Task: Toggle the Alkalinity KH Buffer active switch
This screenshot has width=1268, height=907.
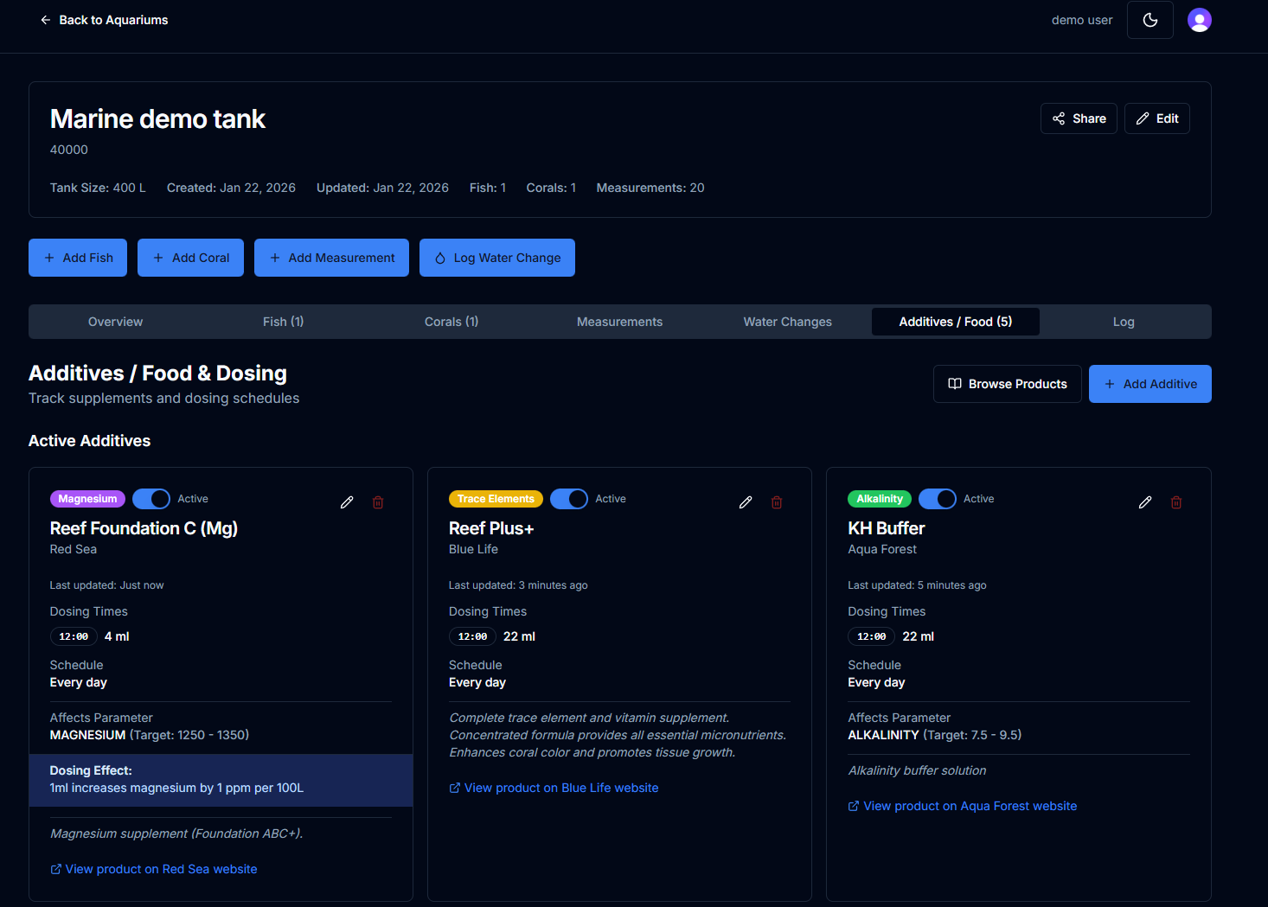Action: click(x=937, y=499)
